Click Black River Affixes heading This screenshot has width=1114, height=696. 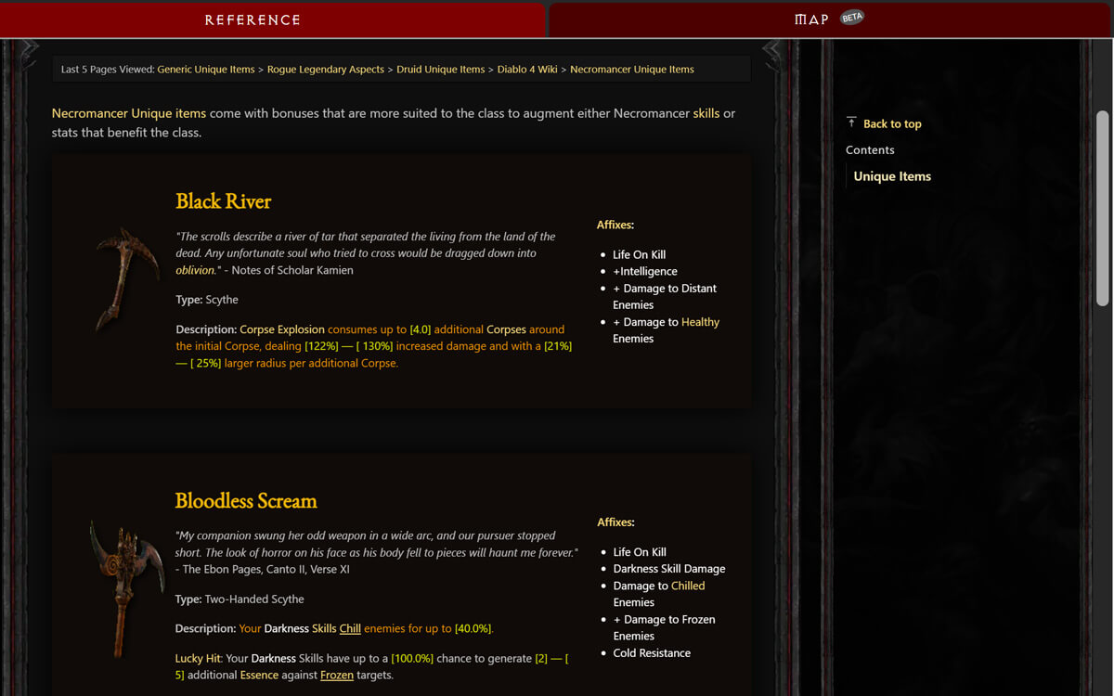click(x=615, y=225)
